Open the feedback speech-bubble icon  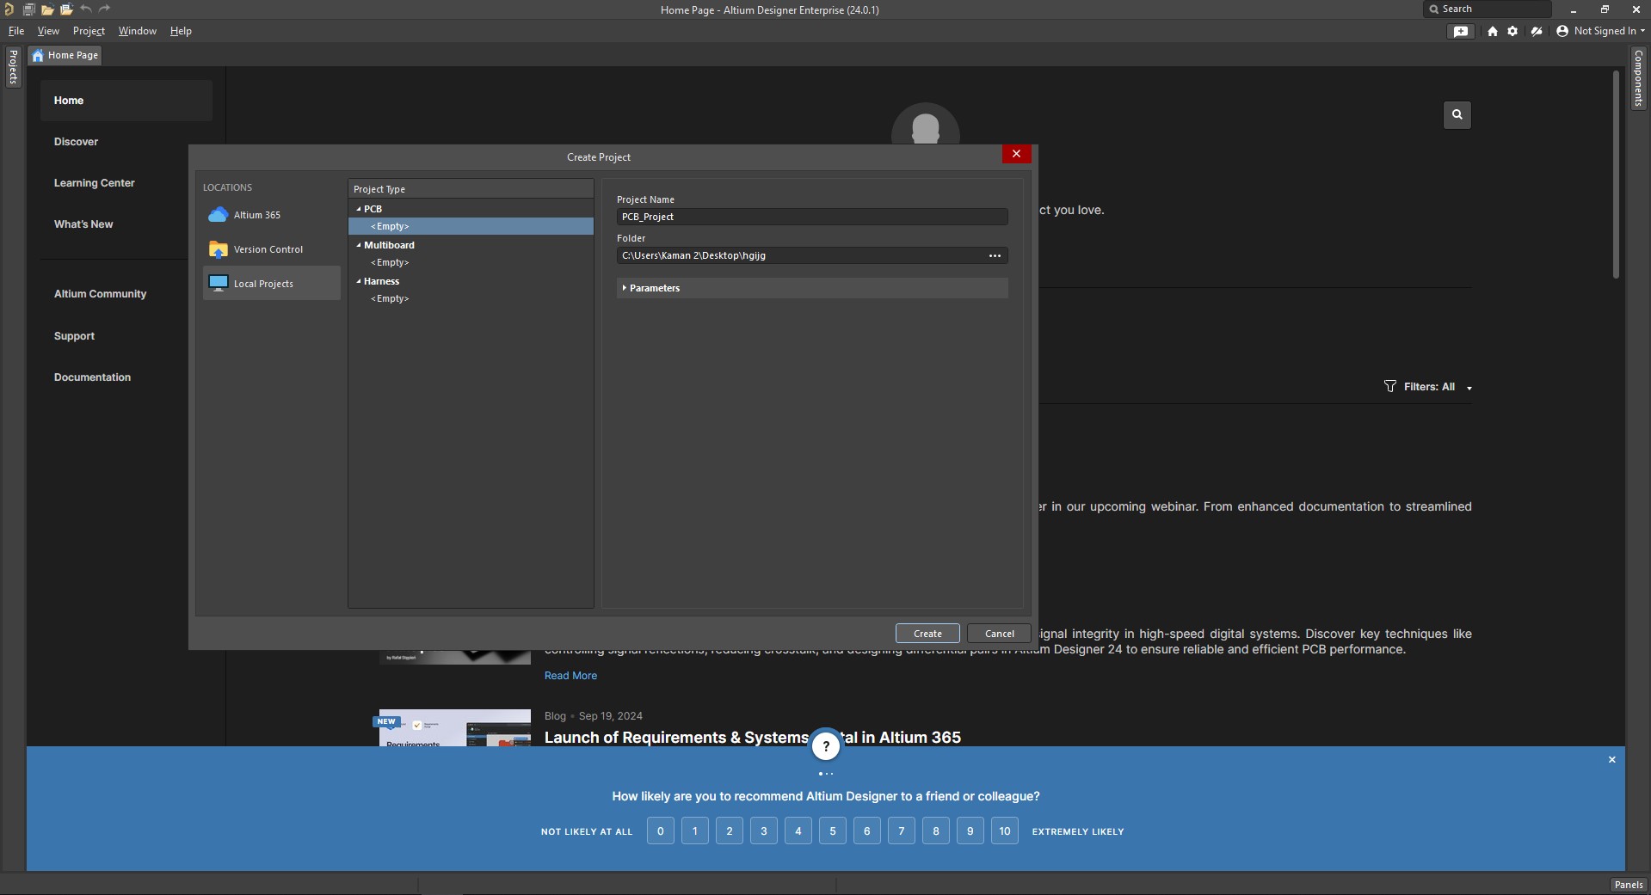point(1461,31)
